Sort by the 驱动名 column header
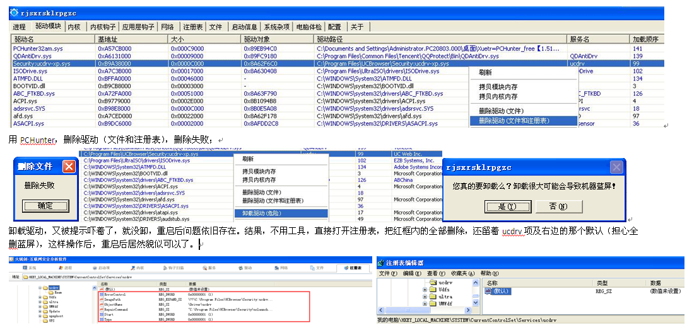Image resolution: width=687 pixels, height=333 pixels. point(52,39)
